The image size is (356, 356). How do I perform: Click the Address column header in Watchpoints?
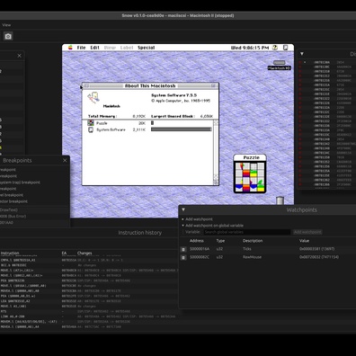(x=197, y=241)
